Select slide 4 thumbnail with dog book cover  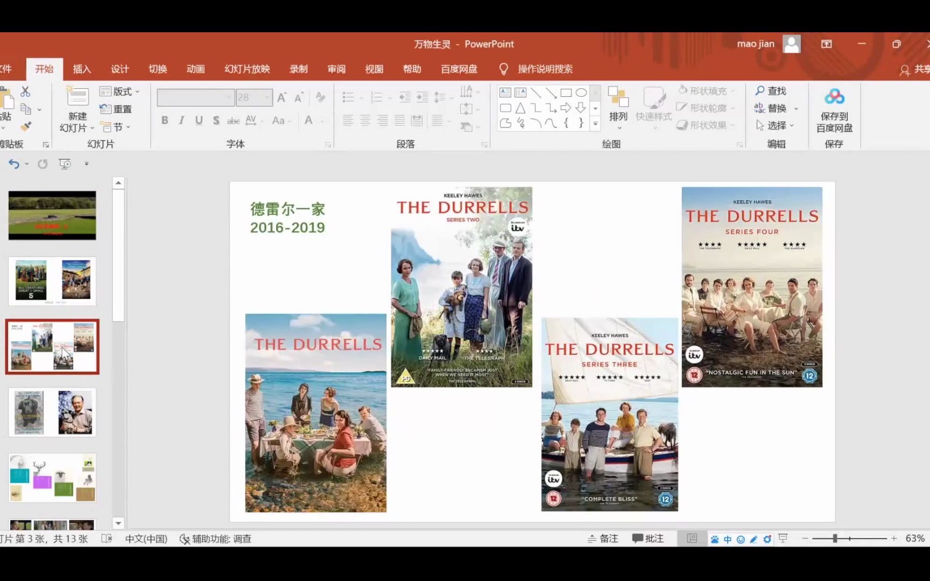point(52,412)
